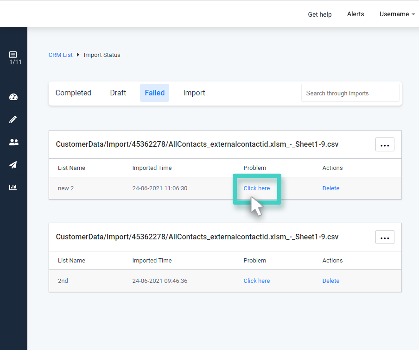Delete the 2nd import
The height and width of the screenshot is (350, 419).
coord(331,281)
